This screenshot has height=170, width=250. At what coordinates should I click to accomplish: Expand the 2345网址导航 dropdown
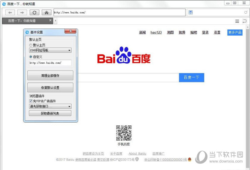(50, 50)
